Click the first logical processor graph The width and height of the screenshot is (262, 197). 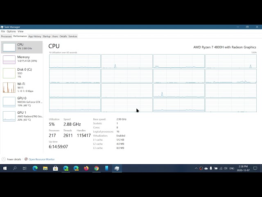pyautogui.click(x=75, y=61)
